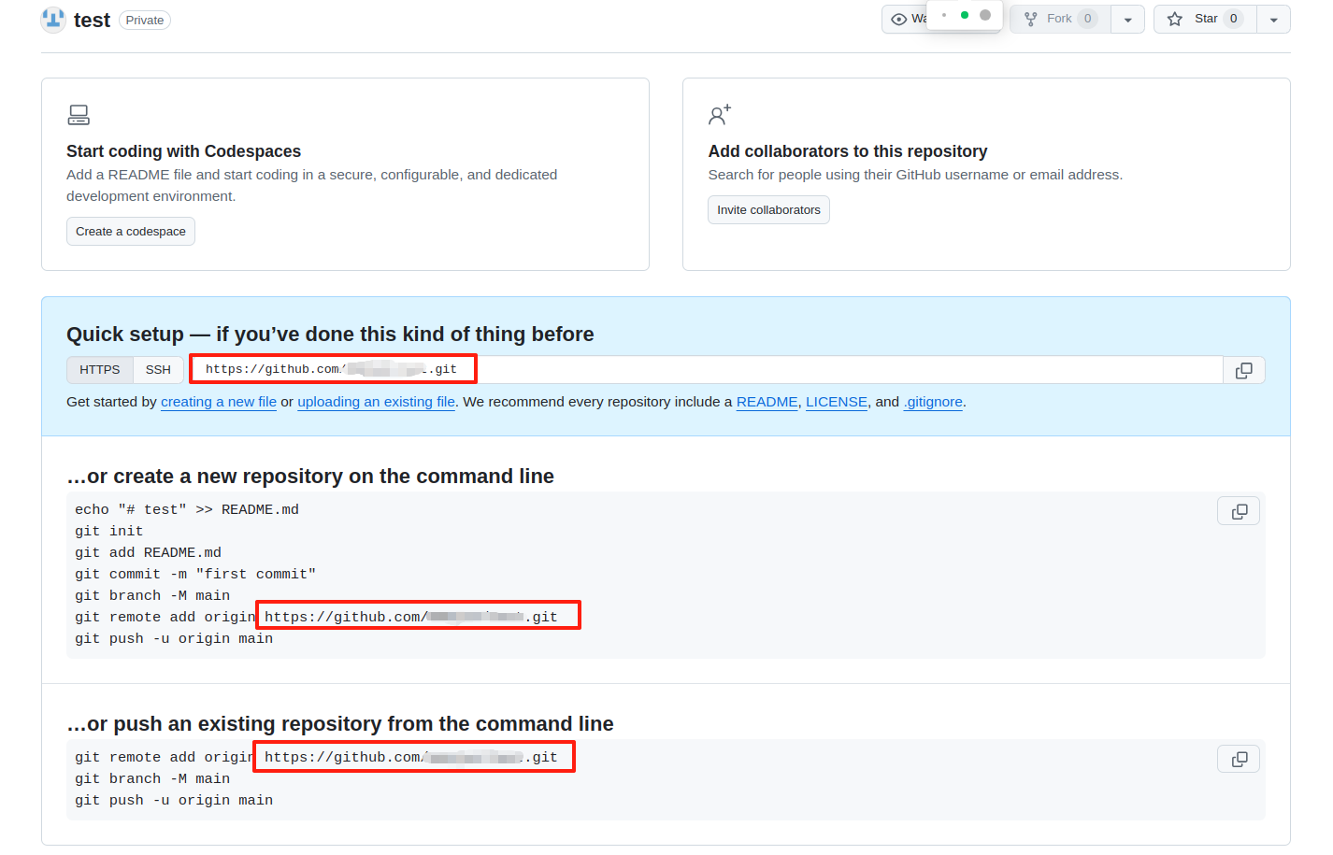Open the .gitignore link
Screen dimensions: 1333x855
933,402
